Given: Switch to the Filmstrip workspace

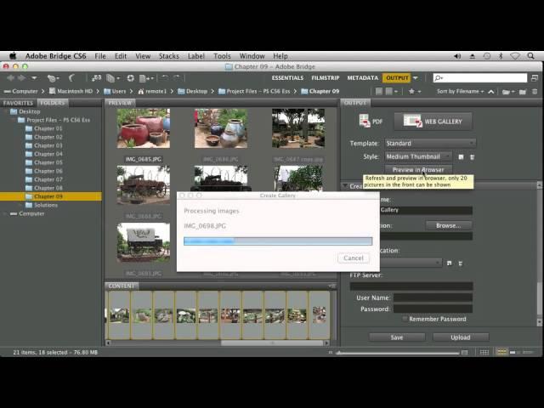Looking at the screenshot, I should (325, 78).
